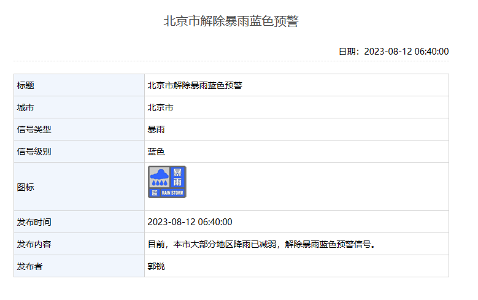
Task: Select the 标题 label cell
Action: click(26, 85)
